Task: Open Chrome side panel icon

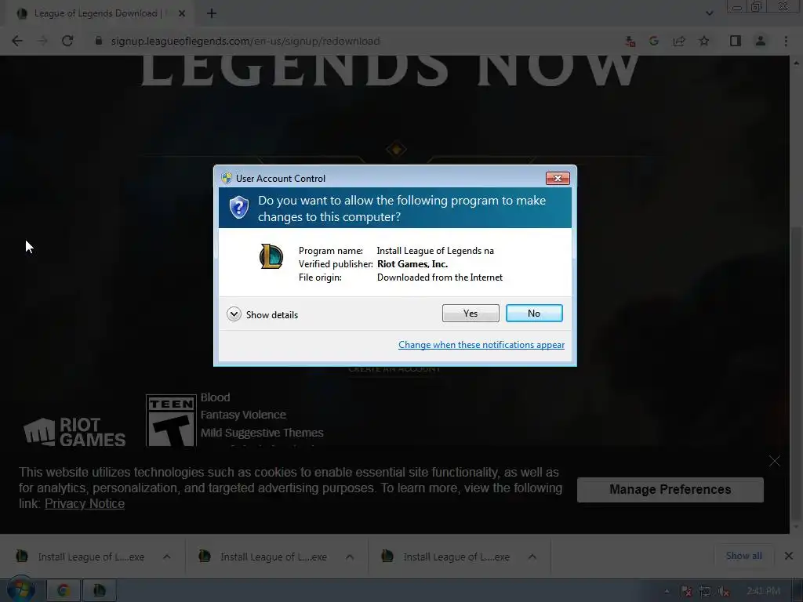Action: tap(736, 41)
